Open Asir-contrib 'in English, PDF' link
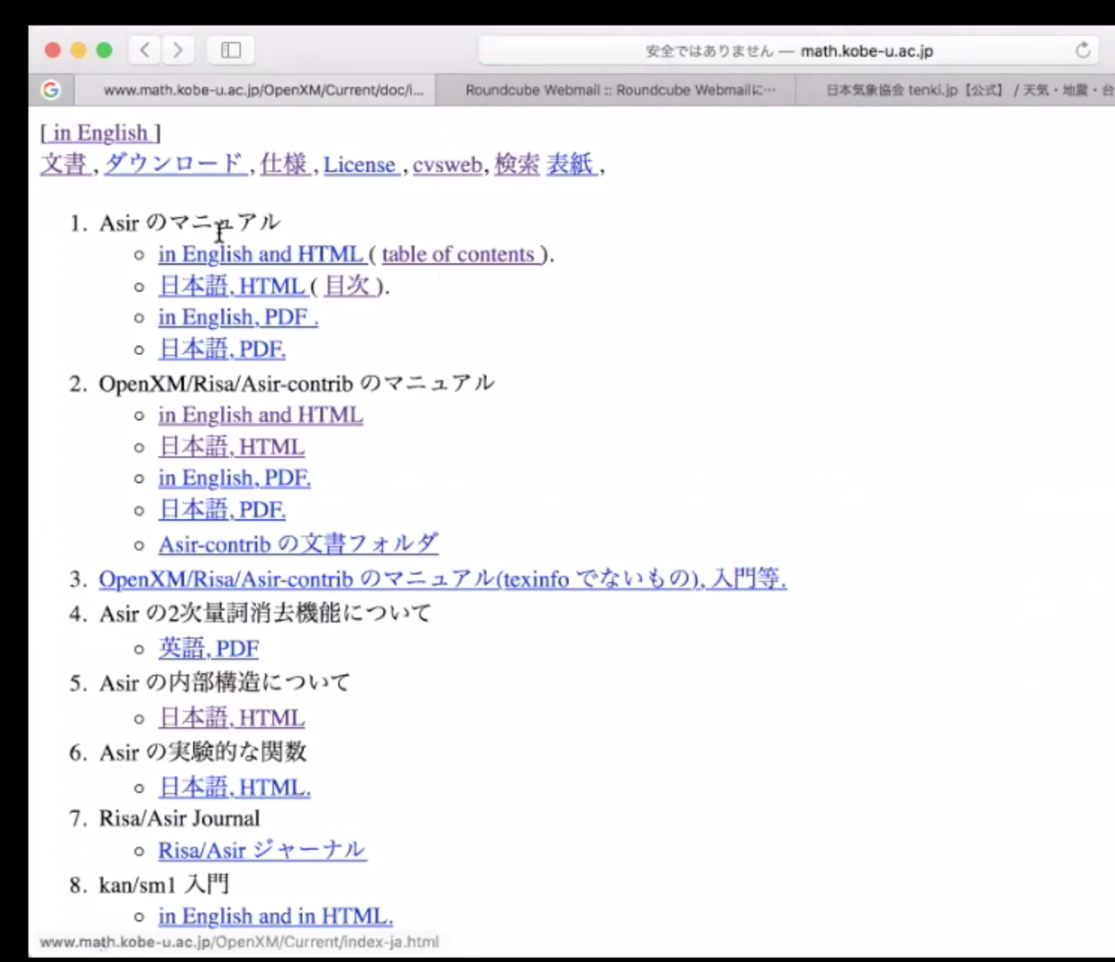 pyautogui.click(x=234, y=478)
